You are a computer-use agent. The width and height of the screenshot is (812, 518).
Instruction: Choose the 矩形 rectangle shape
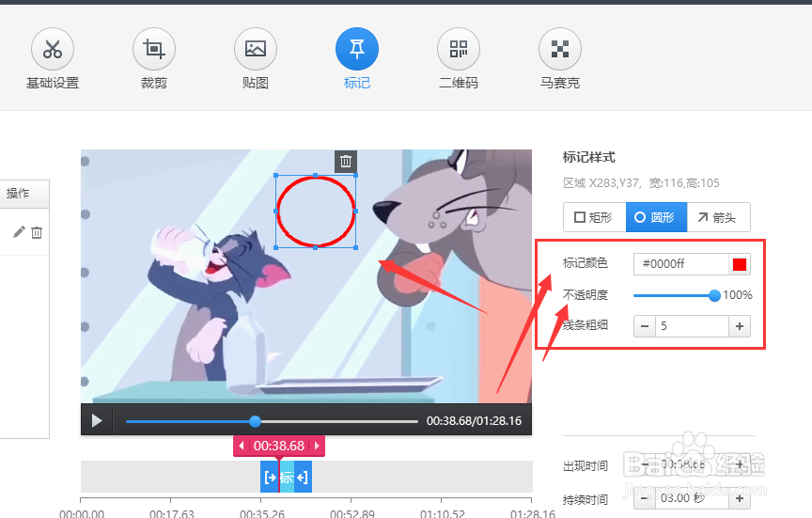point(595,217)
